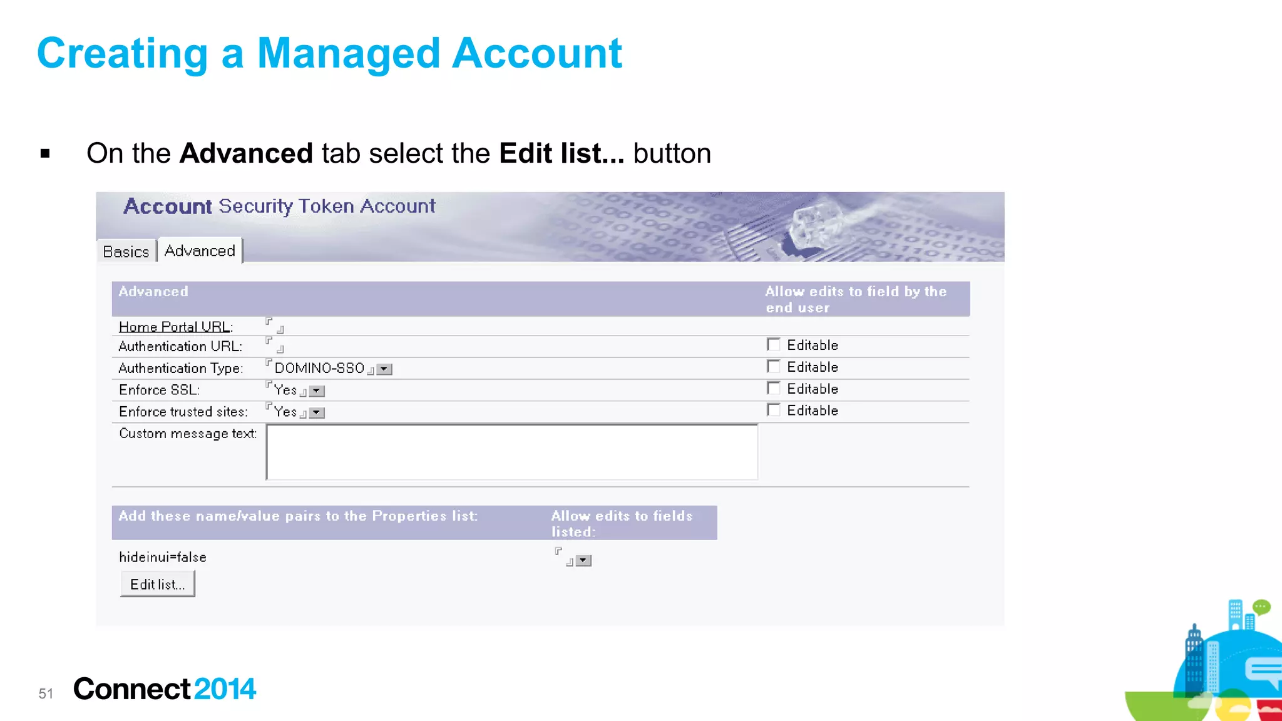
Task: Enable Editable for Authentication URL
Action: [x=774, y=345]
